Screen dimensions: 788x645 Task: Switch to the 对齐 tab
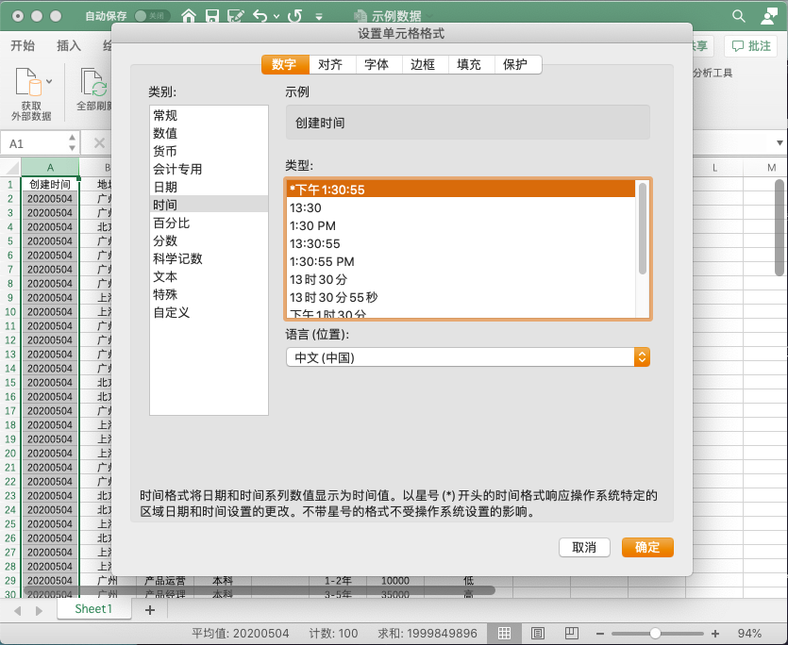[330, 64]
